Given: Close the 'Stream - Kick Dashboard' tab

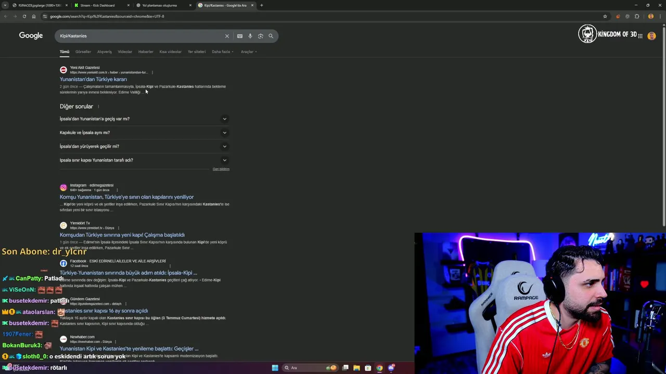Looking at the screenshot, I should (x=128, y=5).
